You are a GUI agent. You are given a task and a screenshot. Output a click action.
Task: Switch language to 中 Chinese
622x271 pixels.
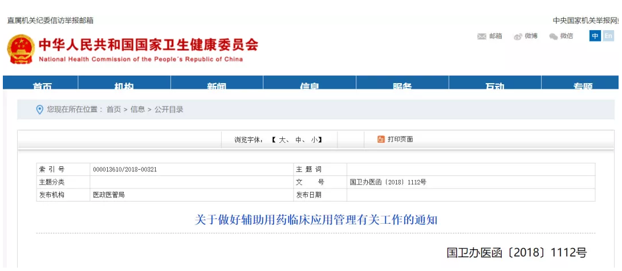point(595,36)
